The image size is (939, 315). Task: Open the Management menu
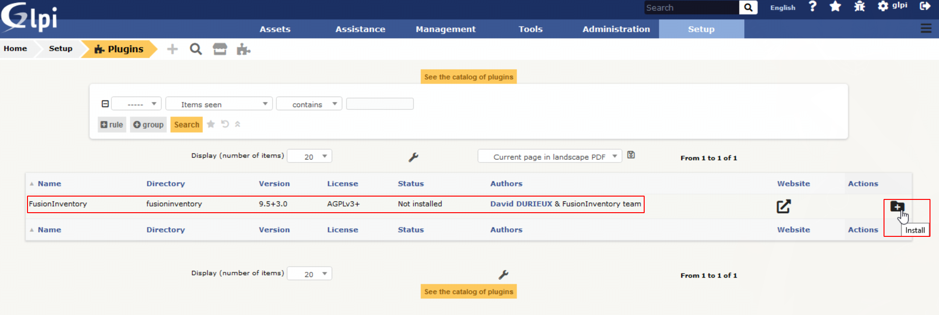(446, 29)
